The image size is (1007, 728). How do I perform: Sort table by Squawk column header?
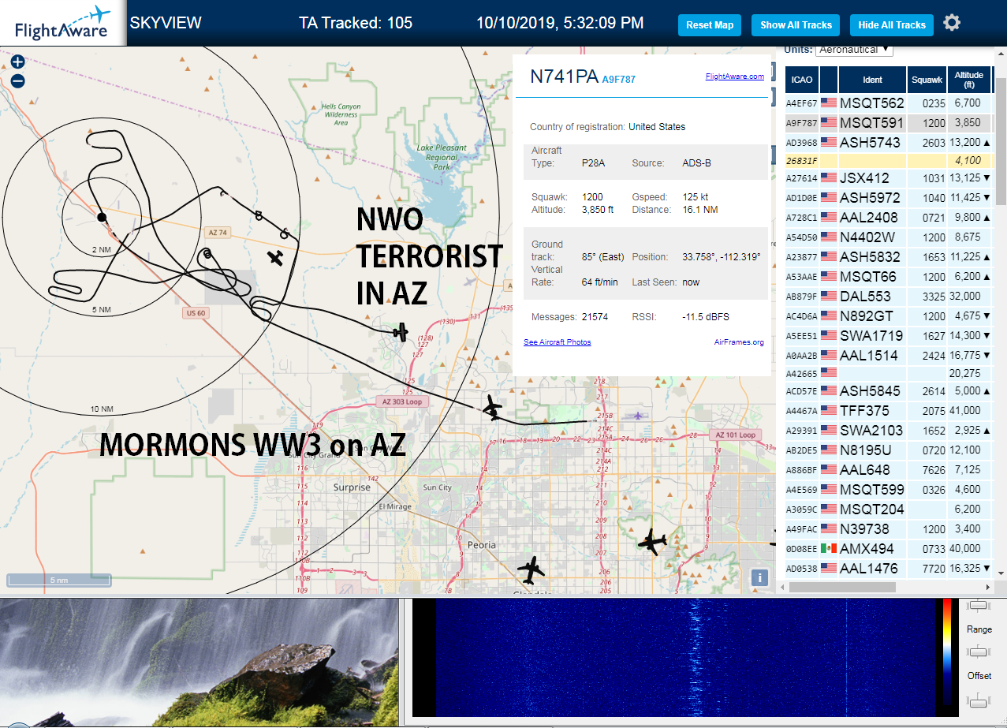(927, 80)
